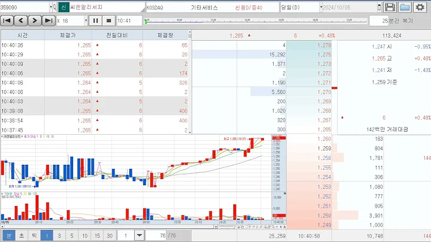Click the green marker on the replay timeline
The image size is (431, 242).
145,22
